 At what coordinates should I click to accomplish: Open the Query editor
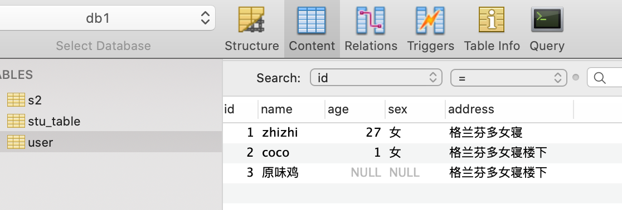click(x=547, y=29)
